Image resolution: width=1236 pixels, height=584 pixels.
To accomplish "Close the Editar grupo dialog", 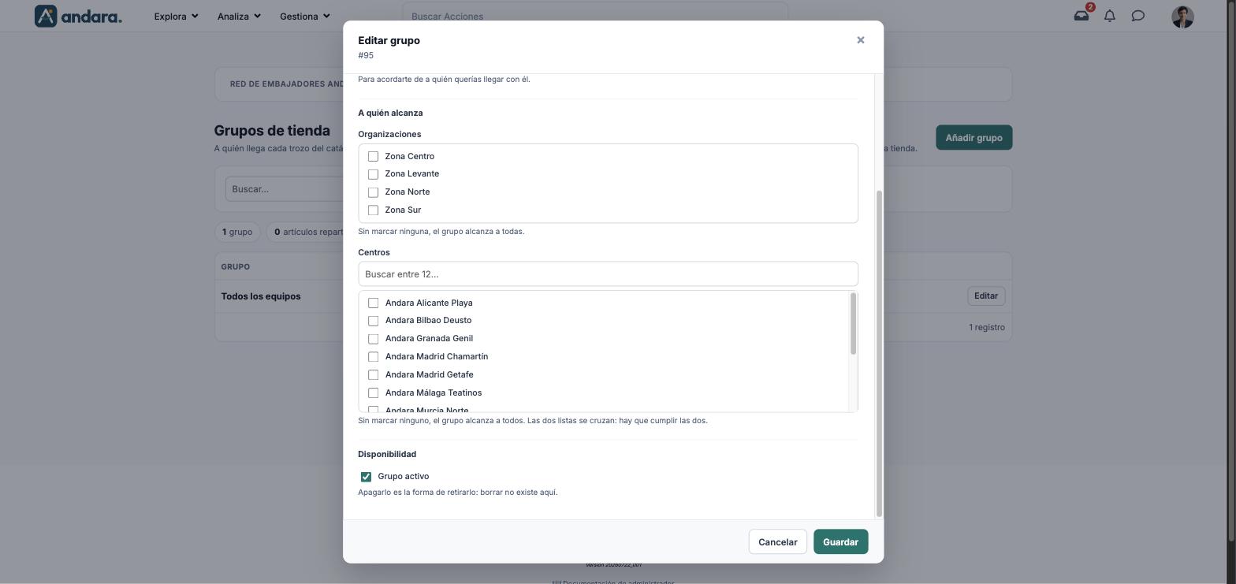I will pos(861,40).
